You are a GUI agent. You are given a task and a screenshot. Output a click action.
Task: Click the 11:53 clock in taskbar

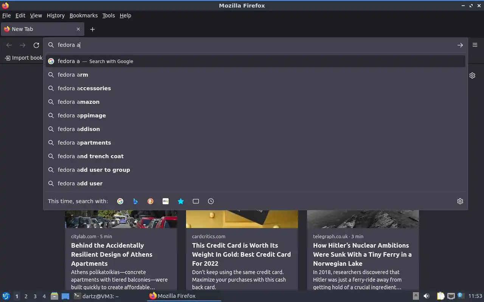(x=475, y=296)
